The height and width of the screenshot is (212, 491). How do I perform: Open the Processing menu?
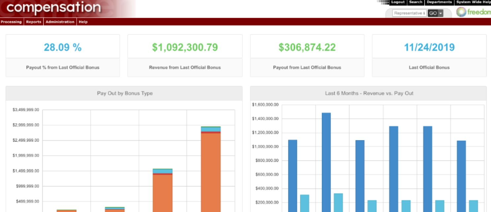pos(11,22)
